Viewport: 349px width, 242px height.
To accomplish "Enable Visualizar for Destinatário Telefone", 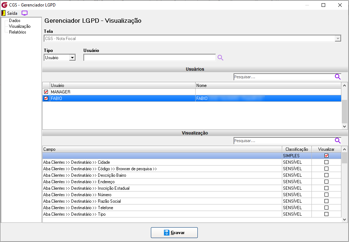I will coord(326,207).
